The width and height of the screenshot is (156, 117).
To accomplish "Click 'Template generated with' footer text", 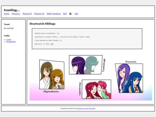I will pyautogui.click(x=68, y=108).
